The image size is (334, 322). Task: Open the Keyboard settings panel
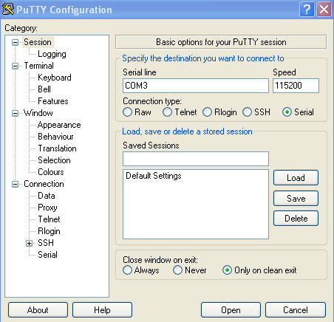[55, 78]
